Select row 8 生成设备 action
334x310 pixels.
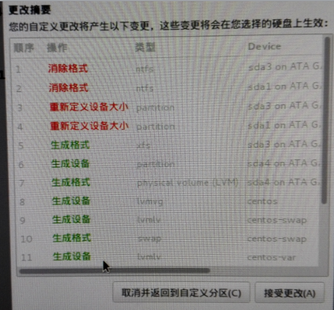[71, 201]
